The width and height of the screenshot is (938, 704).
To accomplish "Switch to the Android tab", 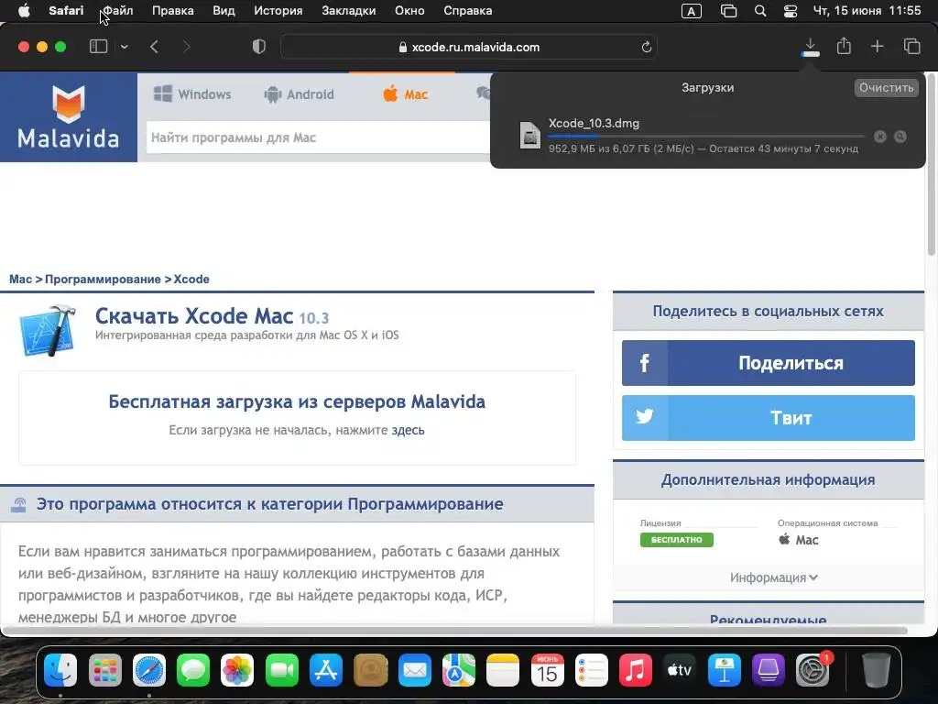I will 300,94.
